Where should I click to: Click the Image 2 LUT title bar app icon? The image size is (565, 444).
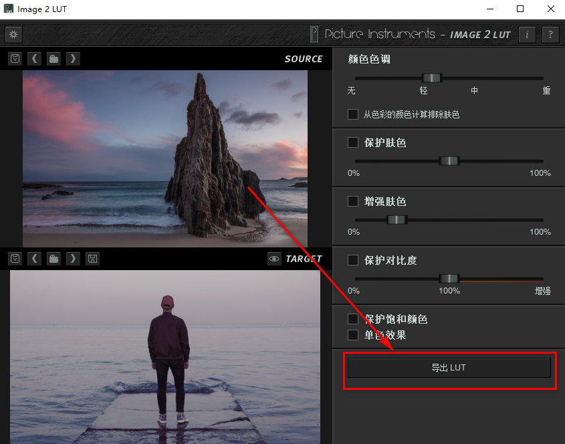8,9
